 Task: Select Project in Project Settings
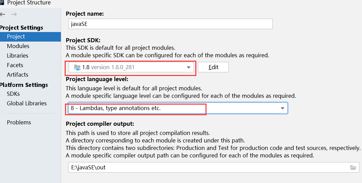tap(16, 36)
